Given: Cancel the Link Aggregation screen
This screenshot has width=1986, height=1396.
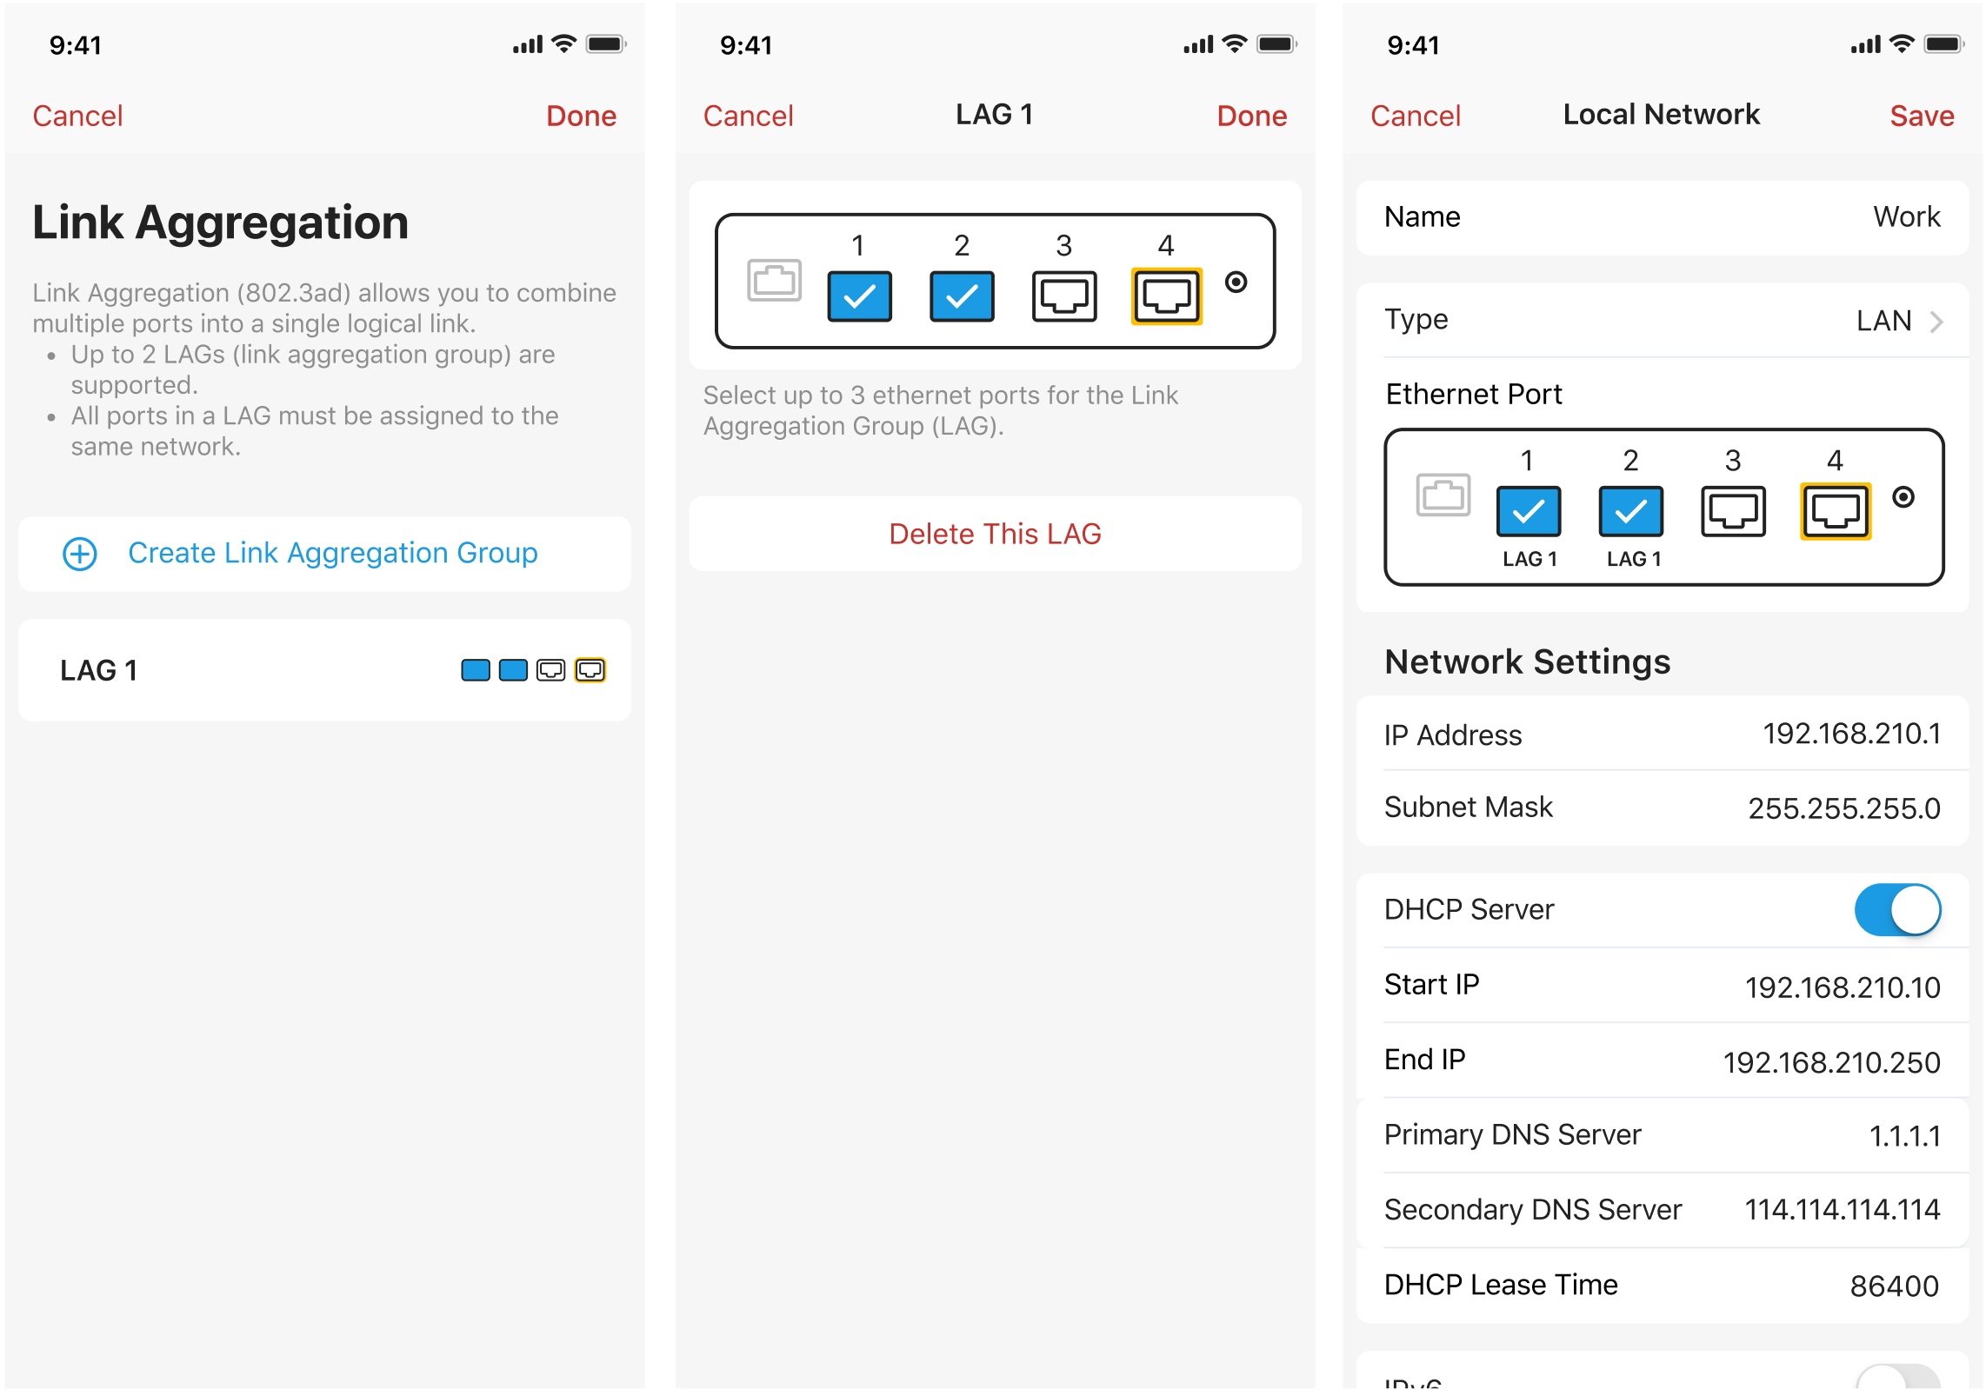Looking at the screenshot, I should pyautogui.click(x=77, y=116).
